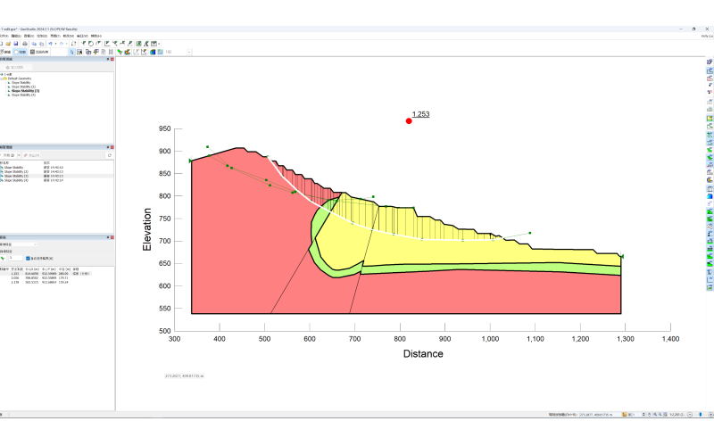
Task: Select the arrow pointer tool in the toolbar
Action: 73,52
